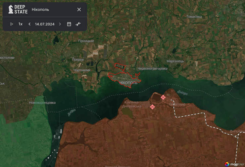Viewport: 245px width, 167px height.
Task: Select the lower pink diamond marker near Кам'янка-Дніпровська
Action: (152, 107)
